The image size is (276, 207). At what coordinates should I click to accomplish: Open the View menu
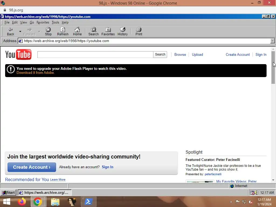[23, 22]
